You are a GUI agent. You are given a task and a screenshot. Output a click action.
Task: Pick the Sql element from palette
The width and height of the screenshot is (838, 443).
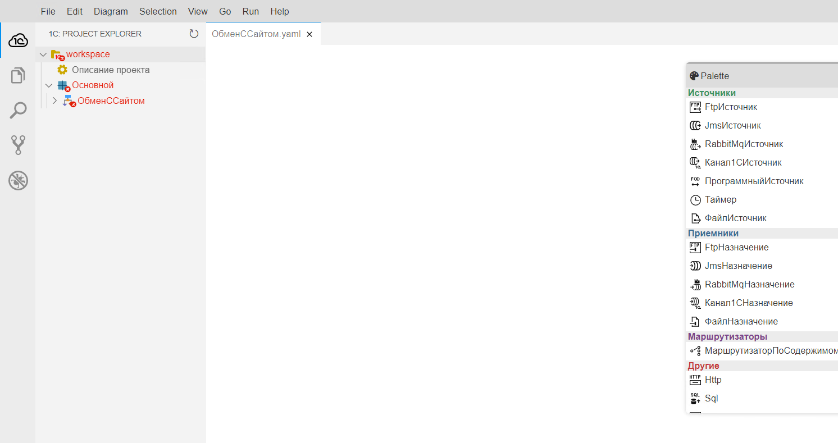(x=711, y=399)
